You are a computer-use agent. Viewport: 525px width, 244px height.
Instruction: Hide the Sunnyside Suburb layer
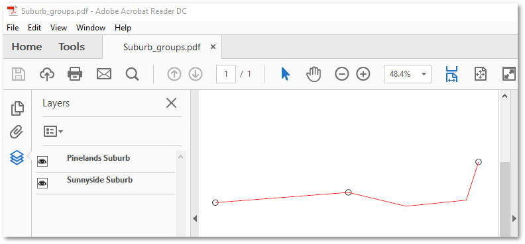click(x=42, y=183)
